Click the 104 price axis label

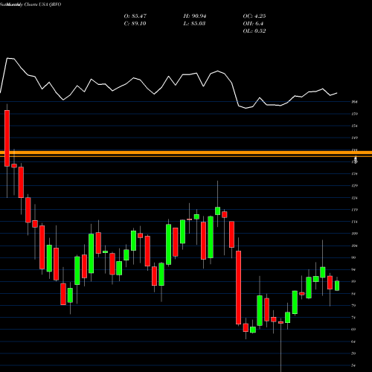point(355,246)
